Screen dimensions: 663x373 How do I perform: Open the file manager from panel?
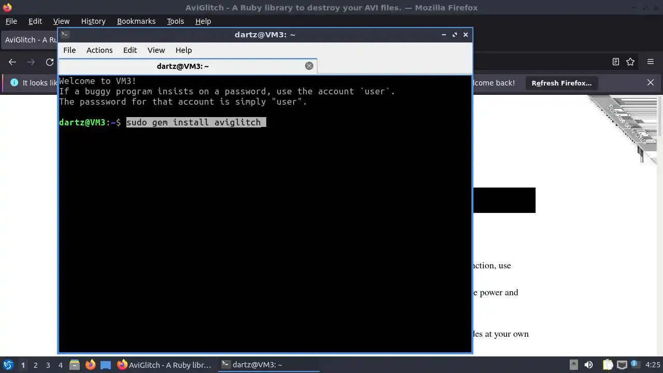click(x=75, y=365)
